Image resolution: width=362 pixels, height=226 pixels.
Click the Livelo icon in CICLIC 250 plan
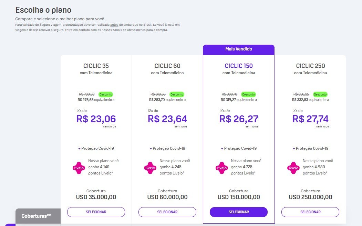(293, 168)
